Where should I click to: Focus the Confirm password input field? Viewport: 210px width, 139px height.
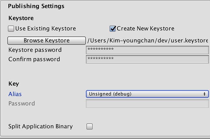147,59
